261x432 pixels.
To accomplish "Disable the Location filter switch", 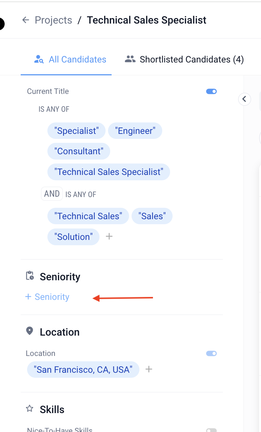I will pyautogui.click(x=211, y=353).
